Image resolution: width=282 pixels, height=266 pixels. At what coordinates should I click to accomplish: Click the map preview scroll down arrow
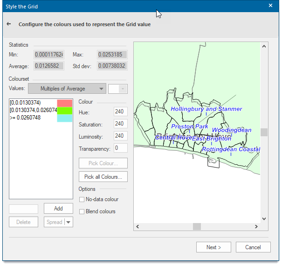[x=264, y=219]
